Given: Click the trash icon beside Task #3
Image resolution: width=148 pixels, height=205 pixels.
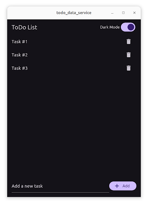Looking at the screenshot, I should (x=128, y=68).
